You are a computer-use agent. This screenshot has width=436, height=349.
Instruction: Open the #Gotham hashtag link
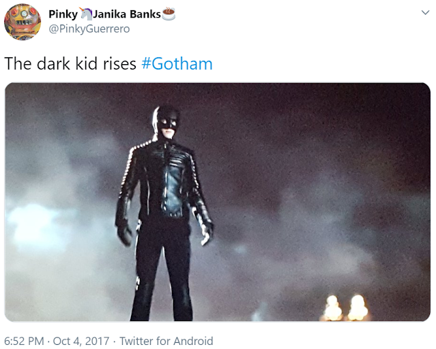[x=177, y=63]
